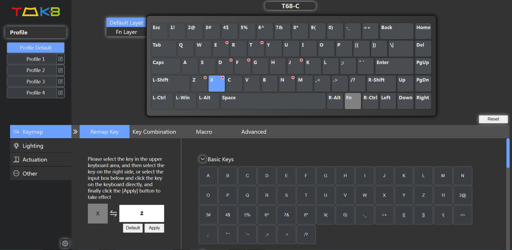Open the Actuation settings
512x250 pixels.
(x=35, y=159)
